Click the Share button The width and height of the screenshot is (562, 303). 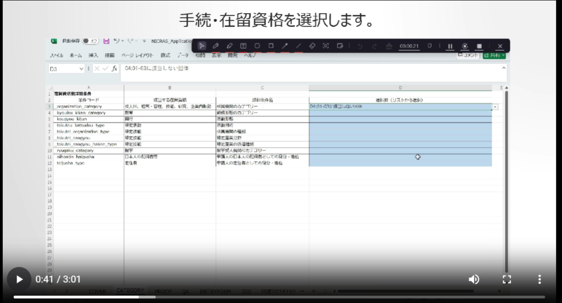click(494, 55)
